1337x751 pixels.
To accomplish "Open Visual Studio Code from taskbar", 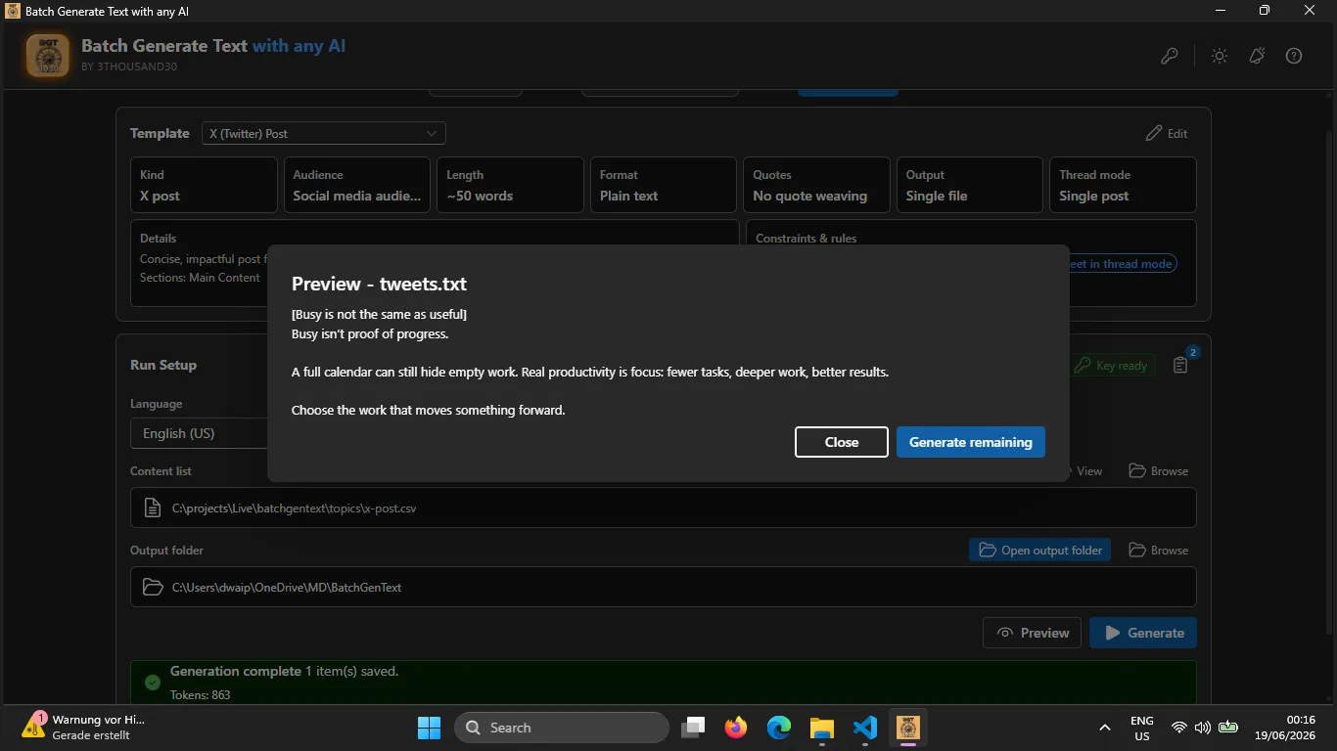I will (865, 728).
